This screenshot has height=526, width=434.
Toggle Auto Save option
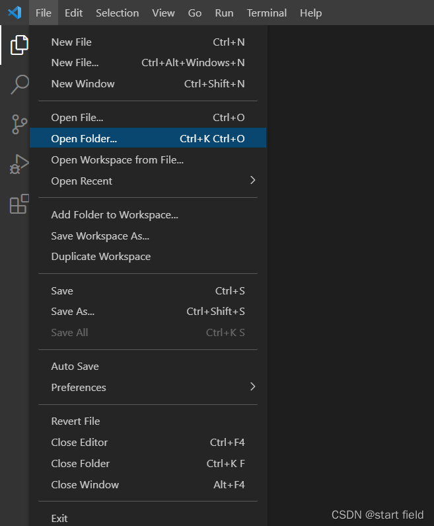[148, 367]
